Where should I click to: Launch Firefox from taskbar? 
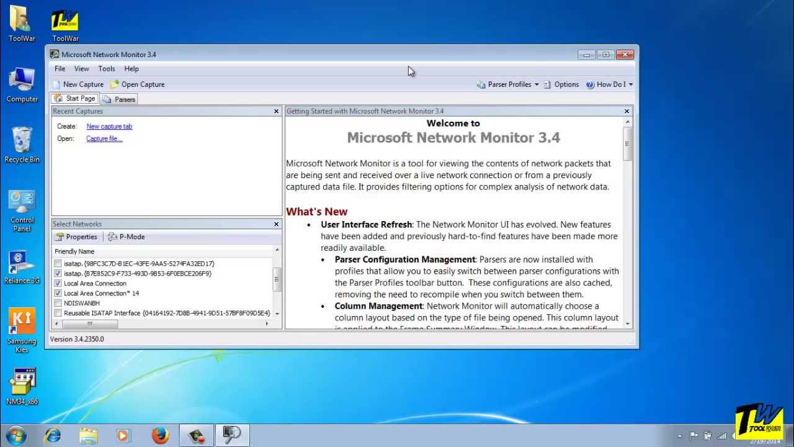(160, 436)
